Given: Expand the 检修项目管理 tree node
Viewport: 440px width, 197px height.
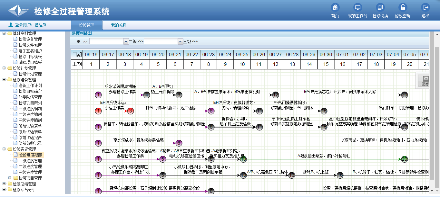Looking at the screenshot, I should point(10,178).
